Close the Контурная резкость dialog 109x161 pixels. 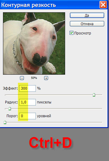103,4
